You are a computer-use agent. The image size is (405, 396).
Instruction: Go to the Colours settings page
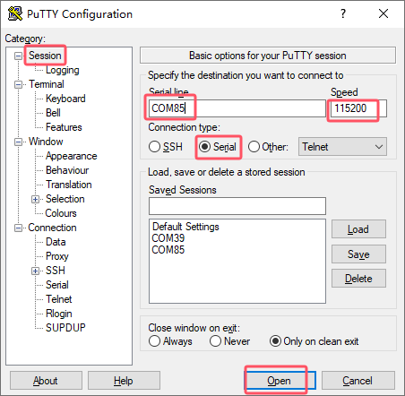61,213
